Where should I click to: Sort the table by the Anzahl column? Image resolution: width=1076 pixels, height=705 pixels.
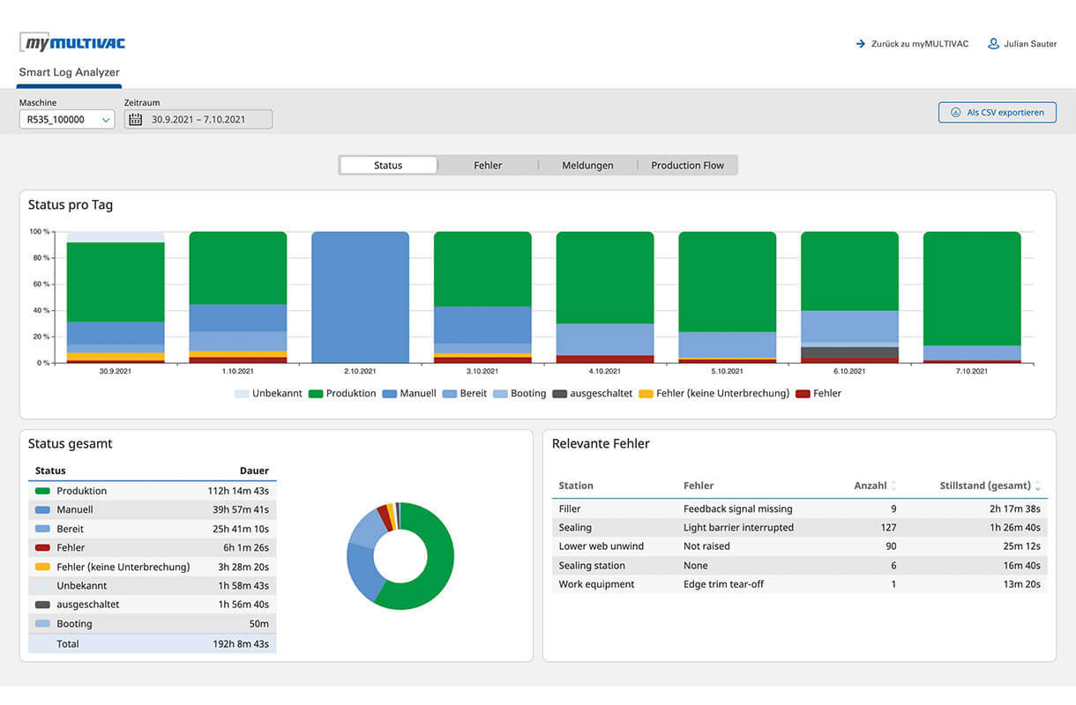(895, 486)
